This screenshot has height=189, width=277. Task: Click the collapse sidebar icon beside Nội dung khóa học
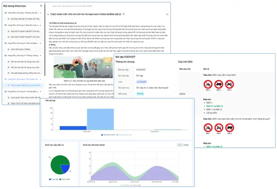click(x=41, y=6)
